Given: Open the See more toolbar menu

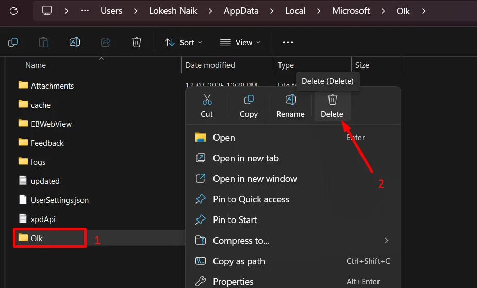Looking at the screenshot, I should (288, 42).
